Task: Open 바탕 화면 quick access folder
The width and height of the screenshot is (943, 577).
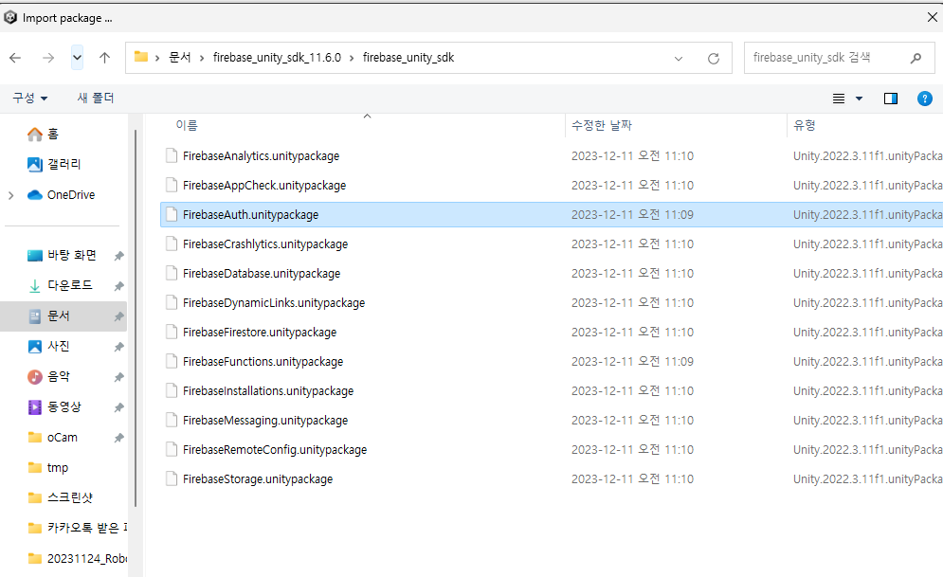Action: tap(62, 256)
